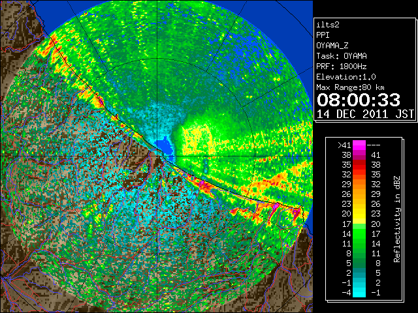Click the '14 DEC 2011 JST' date
418x313 pixels.
coord(365,114)
